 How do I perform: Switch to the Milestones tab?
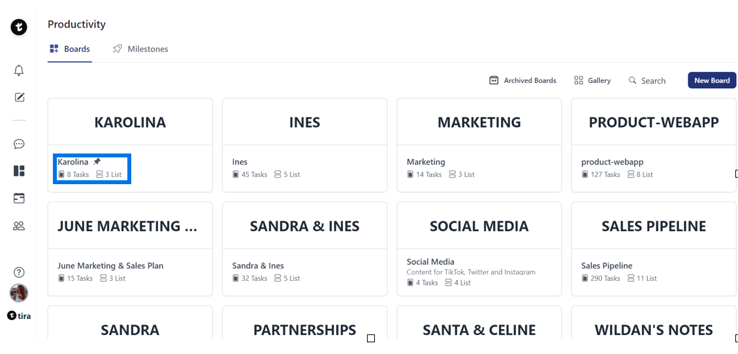[140, 49]
